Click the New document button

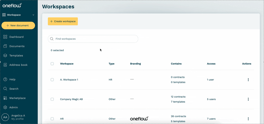(x=18, y=26)
